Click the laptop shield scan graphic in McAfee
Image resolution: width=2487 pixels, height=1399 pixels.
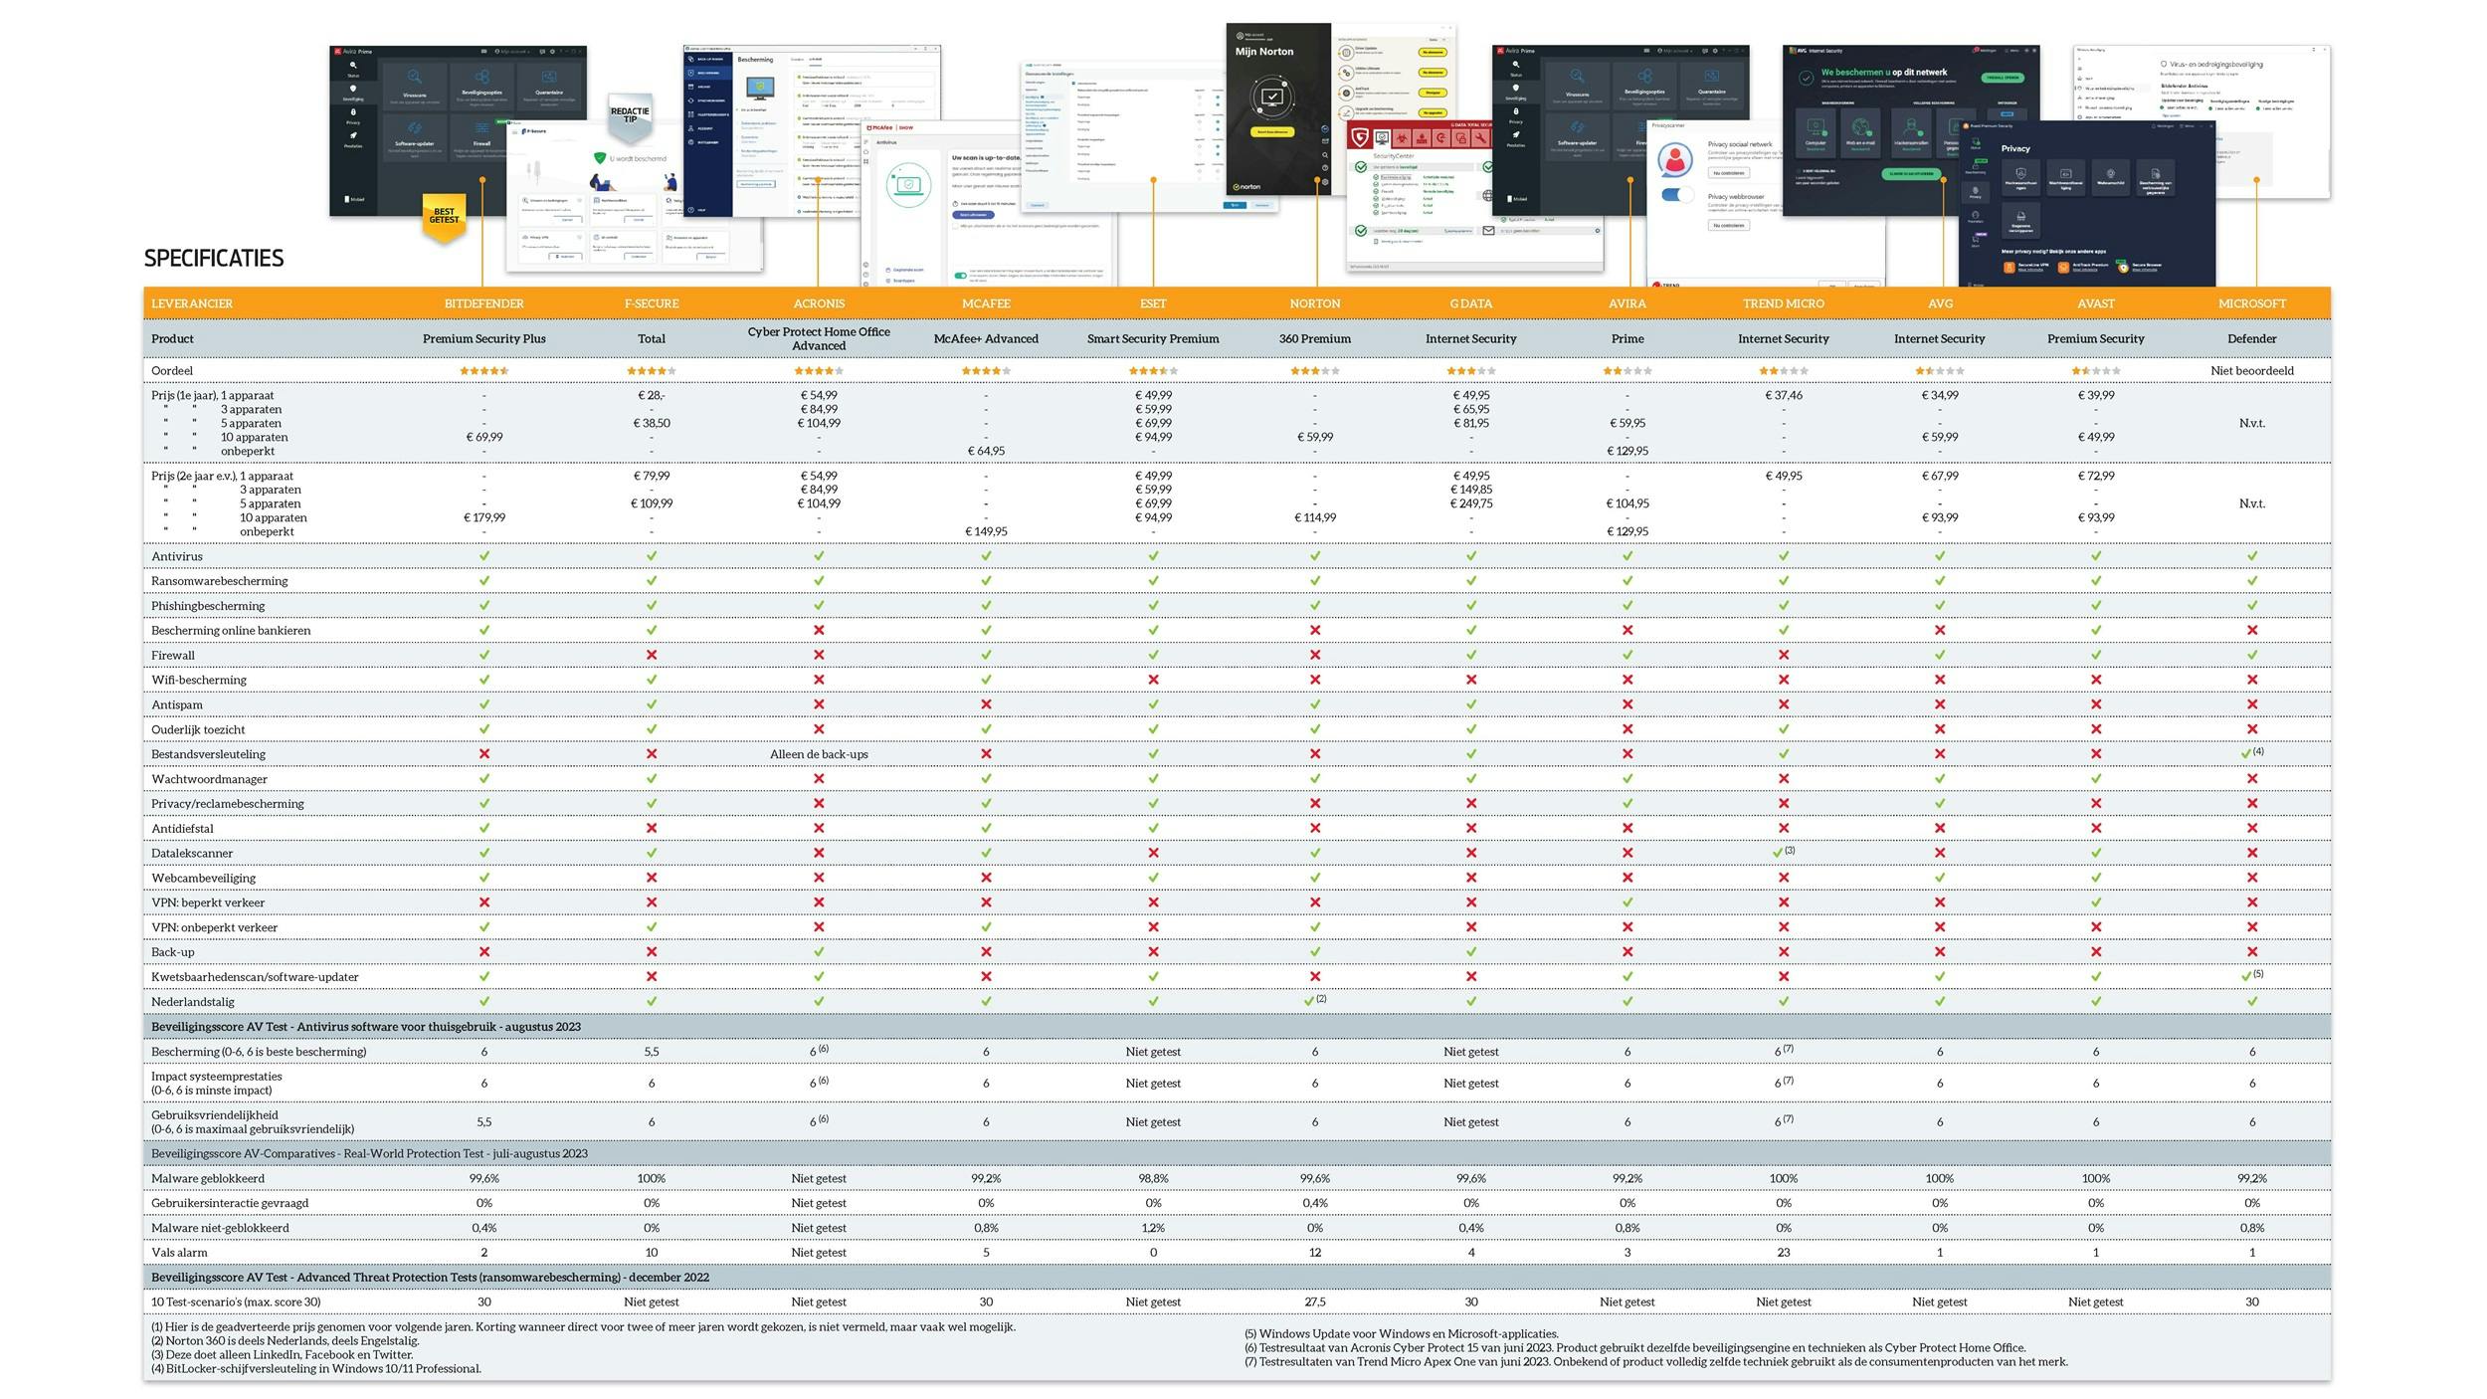pos(908,186)
